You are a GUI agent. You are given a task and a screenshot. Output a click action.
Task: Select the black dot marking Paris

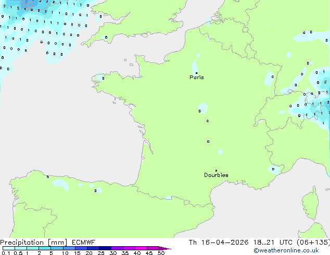click(x=197, y=73)
